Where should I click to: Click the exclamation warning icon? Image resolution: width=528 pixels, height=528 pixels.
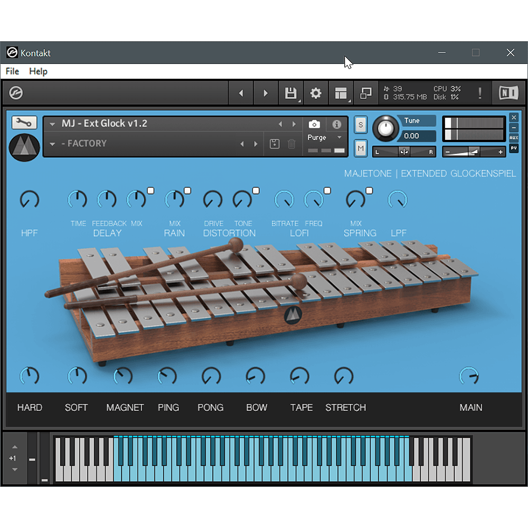pyautogui.click(x=479, y=93)
